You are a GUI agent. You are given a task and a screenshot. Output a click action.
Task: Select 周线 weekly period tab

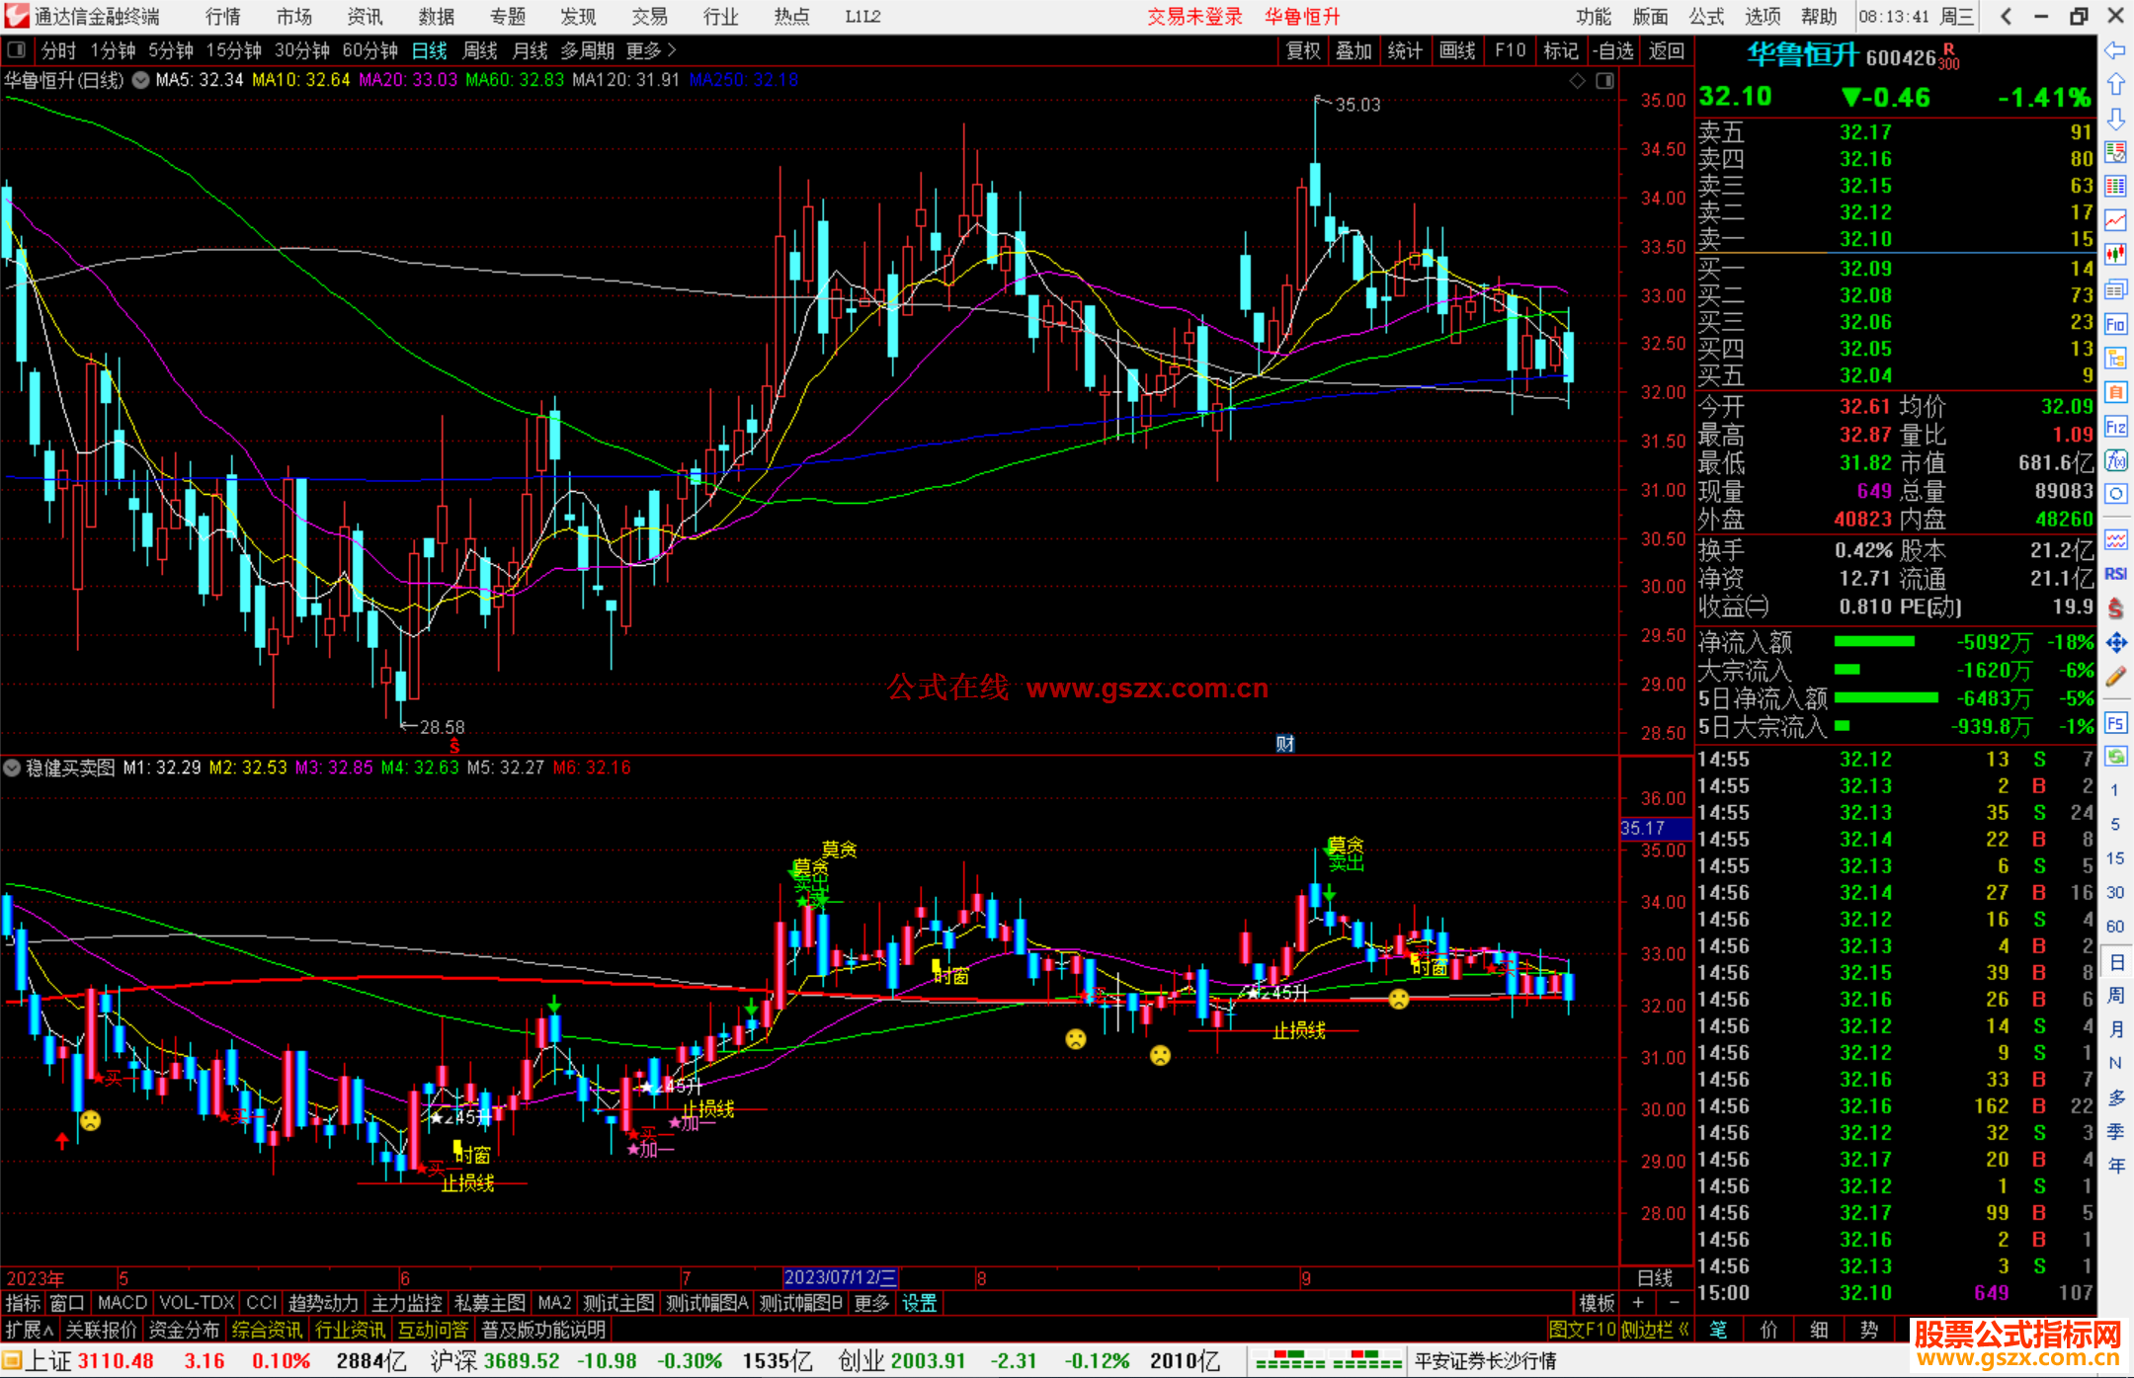(480, 50)
